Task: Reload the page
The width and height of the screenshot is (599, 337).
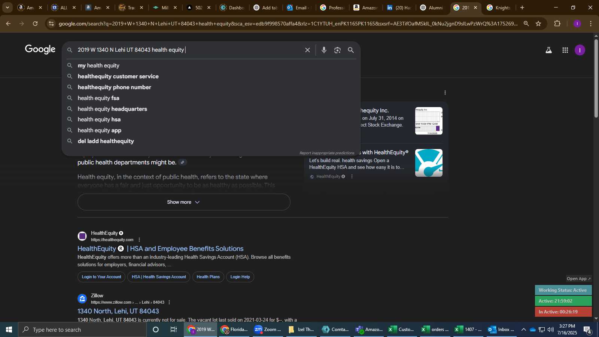Action: (x=35, y=24)
